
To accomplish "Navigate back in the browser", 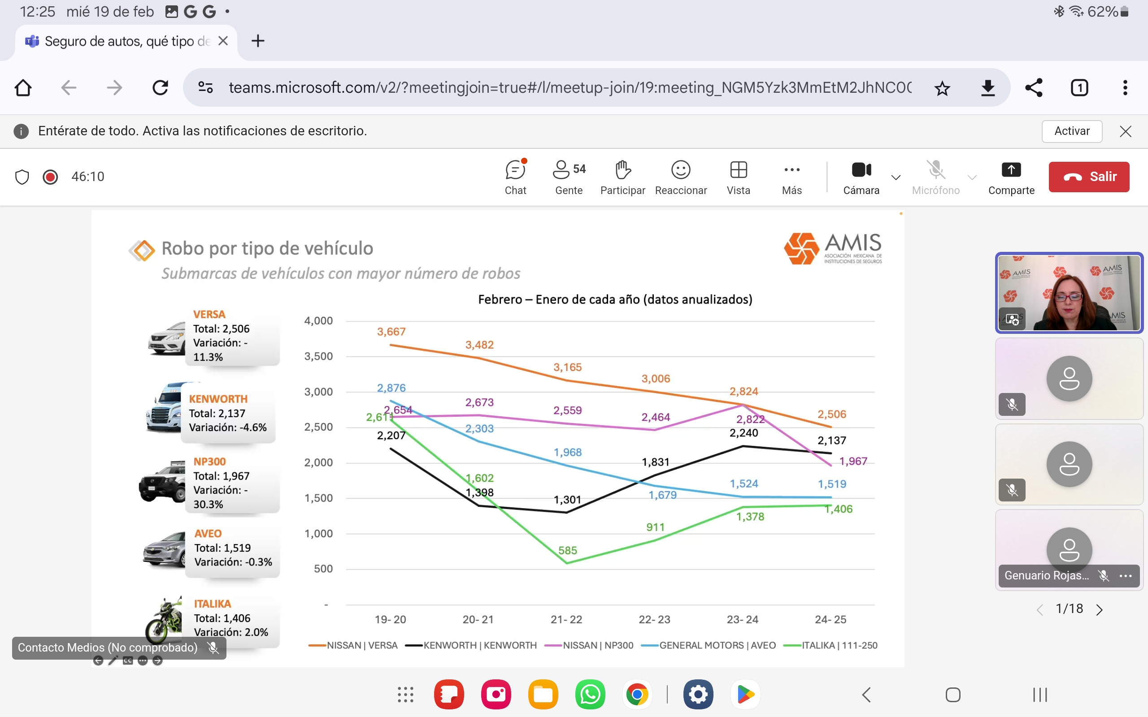I will [x=69, y=88].
